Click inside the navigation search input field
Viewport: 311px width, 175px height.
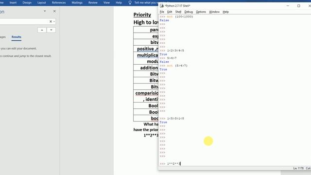click(24, 21)
